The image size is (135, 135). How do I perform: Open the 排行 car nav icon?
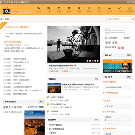(x=109, y=8)
